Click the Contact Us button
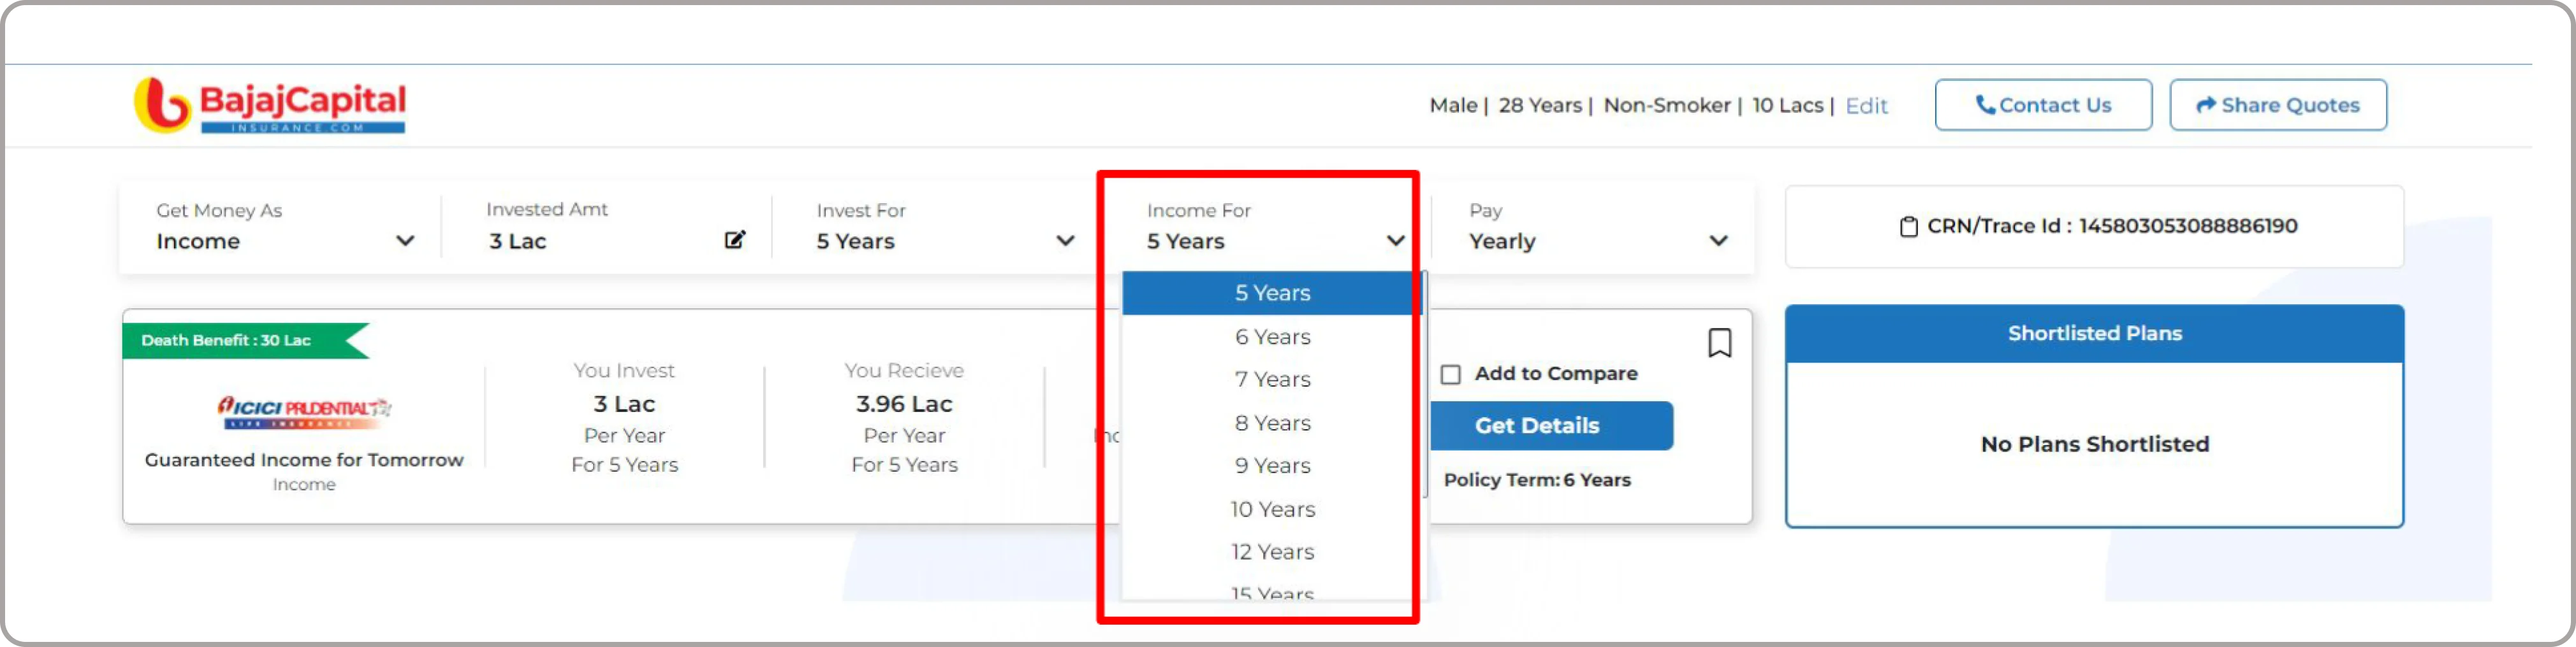The height and width of the screenshot is (647, 2576). (2043, 105)
